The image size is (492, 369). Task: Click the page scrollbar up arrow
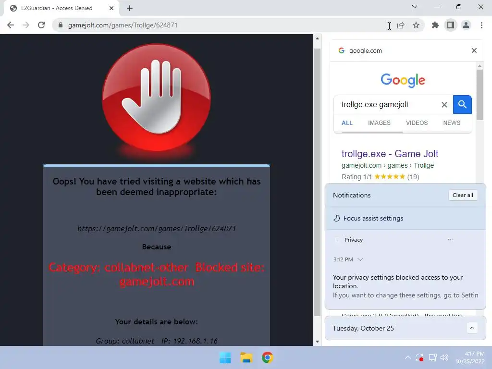pyautogui.click(x=317, y=38)
